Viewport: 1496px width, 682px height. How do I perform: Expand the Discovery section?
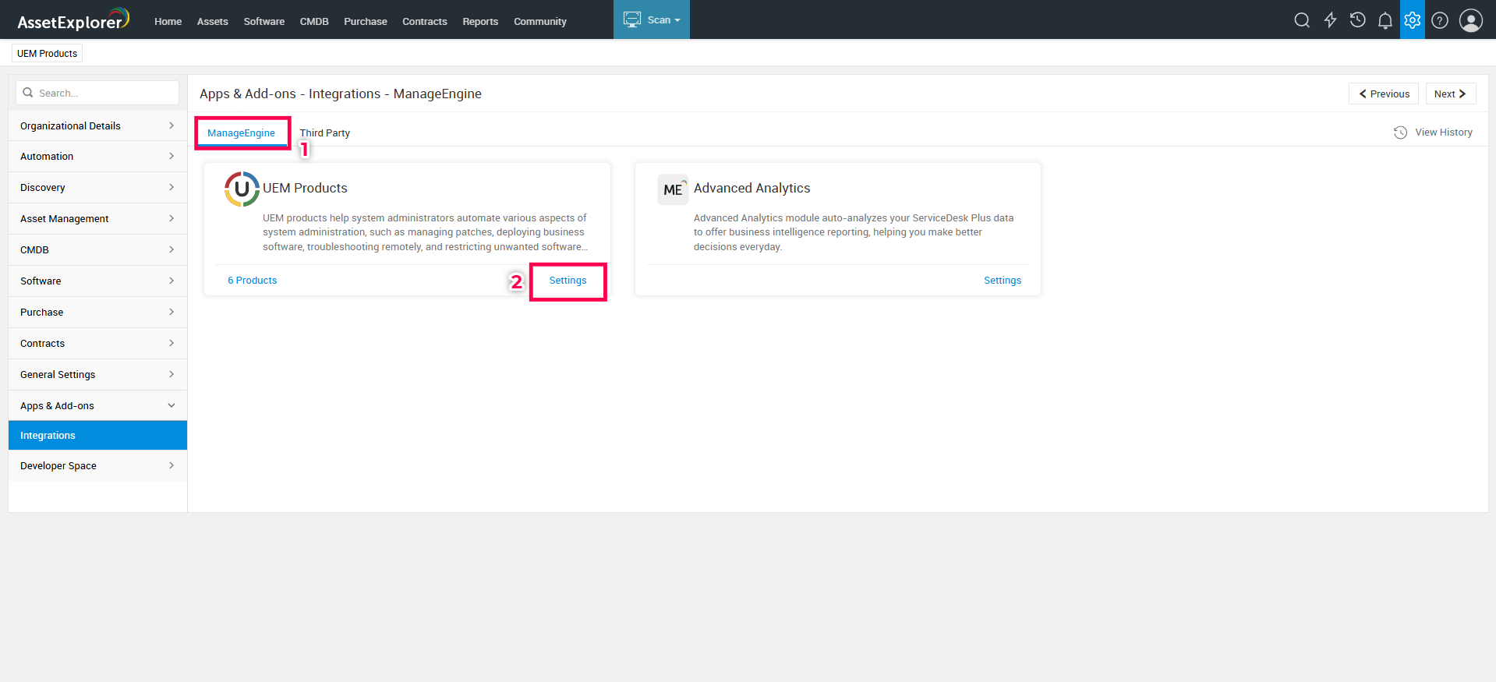pos(97,188)
